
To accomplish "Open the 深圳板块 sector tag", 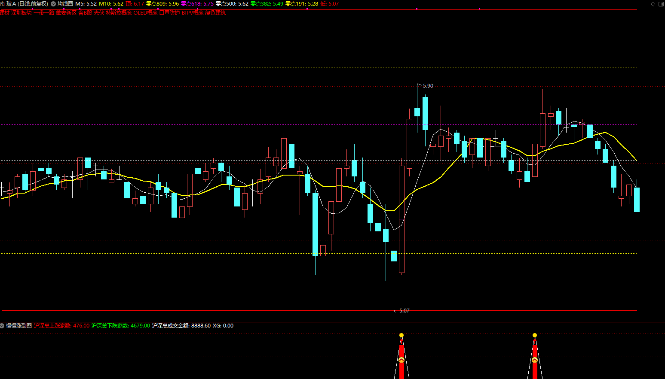I will (21, 13).
